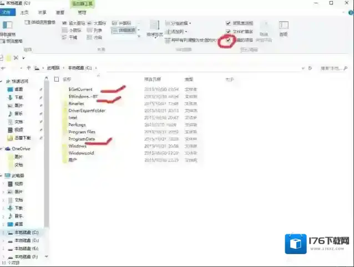Click the Properties icon in quick access toolbar
The height and width of the screenshot is (267, 354).
tap(1, 58)
